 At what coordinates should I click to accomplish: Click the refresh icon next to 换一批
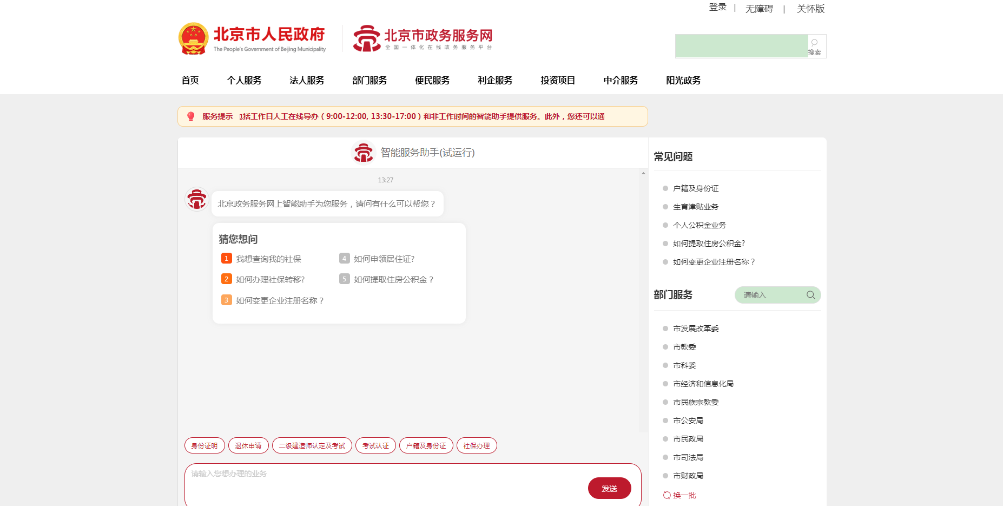click(667, 495)
